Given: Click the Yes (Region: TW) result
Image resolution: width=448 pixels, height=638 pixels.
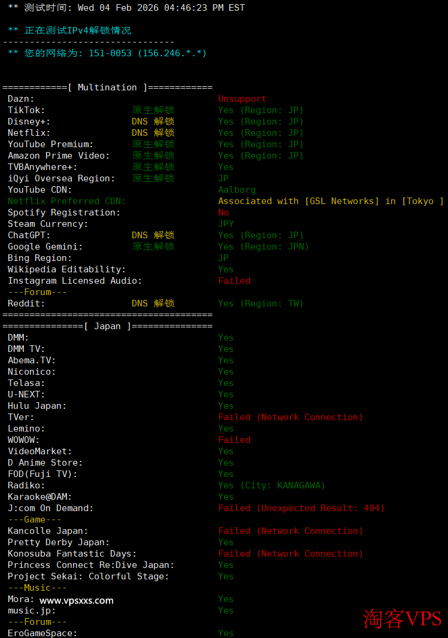Looking at the screenshot, I should coord(261,303).
